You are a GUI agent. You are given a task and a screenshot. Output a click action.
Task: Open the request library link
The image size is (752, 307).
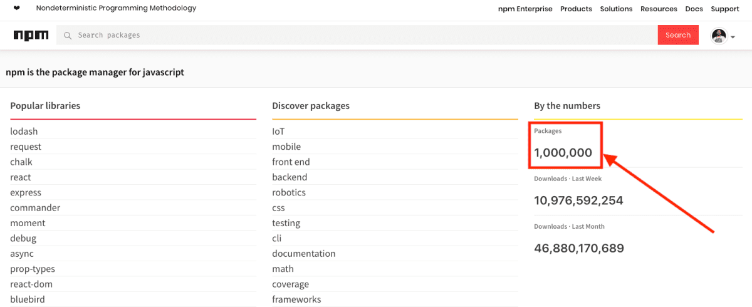point(26,147)
